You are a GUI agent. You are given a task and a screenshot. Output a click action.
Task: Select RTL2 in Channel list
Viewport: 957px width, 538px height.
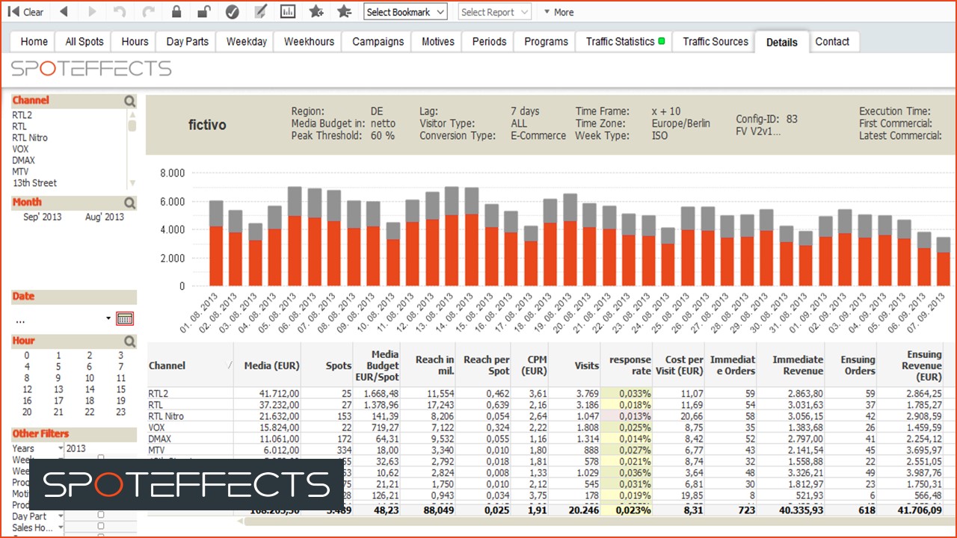(x=22, y=115)
